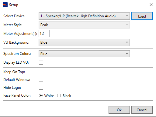
Task: Expand the VU Background dropdown
Action: [84, 42]
